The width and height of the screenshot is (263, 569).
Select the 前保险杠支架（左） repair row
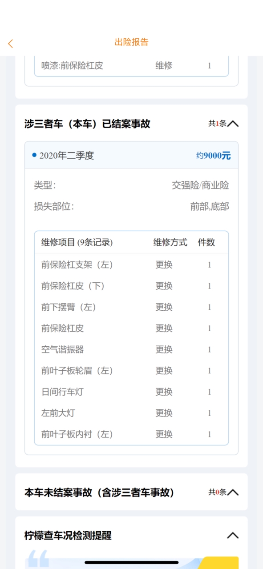coord(131,265)
